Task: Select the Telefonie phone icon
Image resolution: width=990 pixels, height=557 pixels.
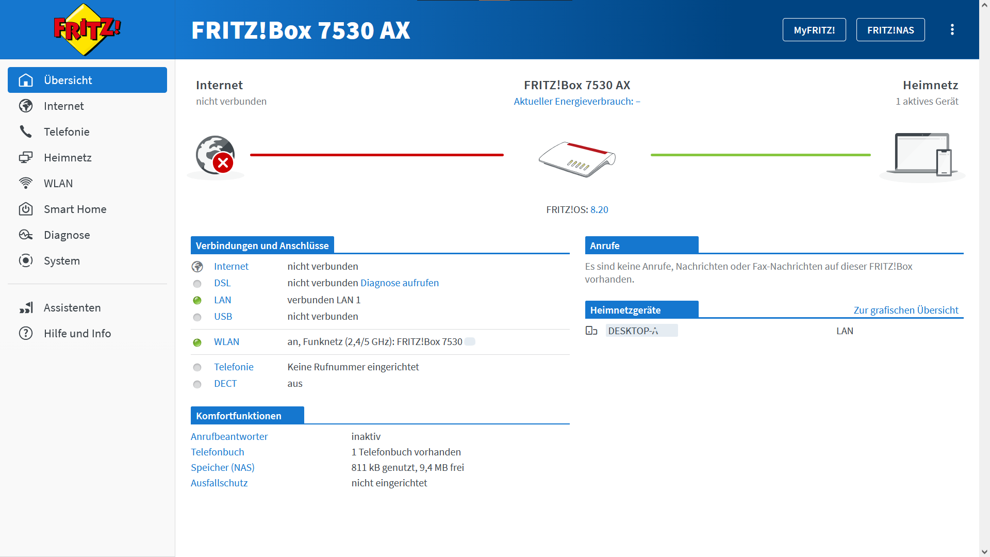Action: (26, 132)
